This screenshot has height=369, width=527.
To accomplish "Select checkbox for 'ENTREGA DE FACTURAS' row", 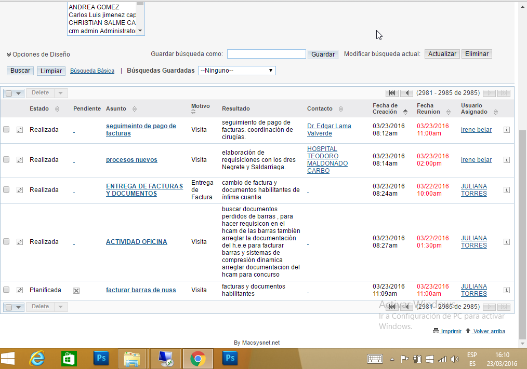I will pos(6,190).
